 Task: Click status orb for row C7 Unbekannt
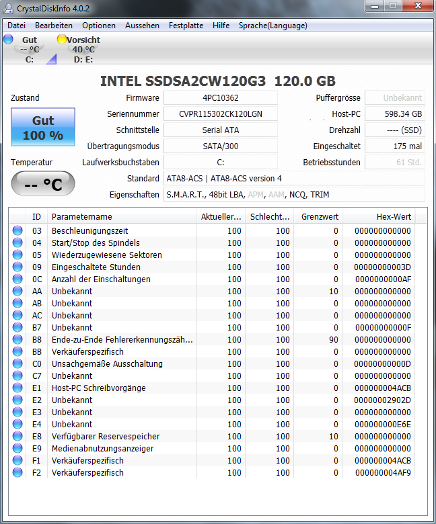[x=17, y=376]
